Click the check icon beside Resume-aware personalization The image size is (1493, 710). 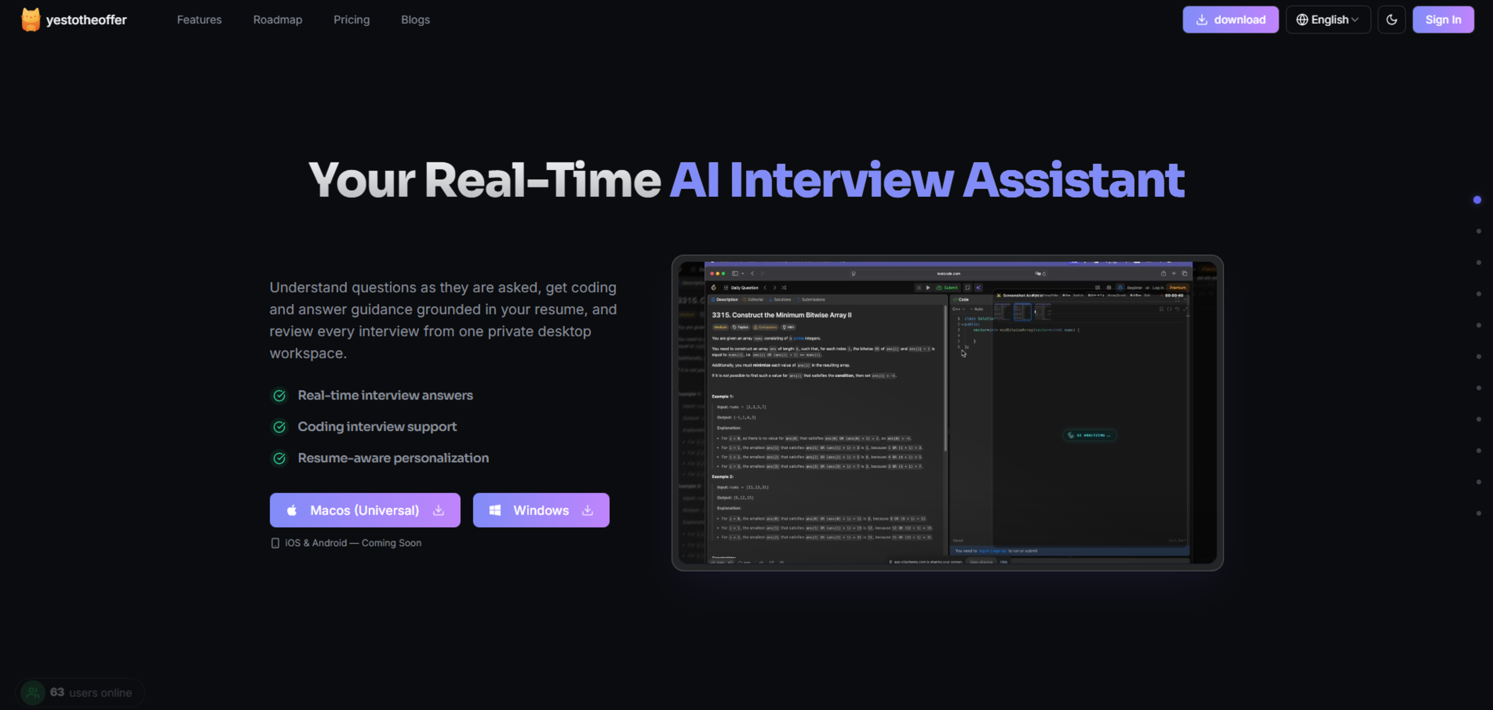(x=280, y=458)
